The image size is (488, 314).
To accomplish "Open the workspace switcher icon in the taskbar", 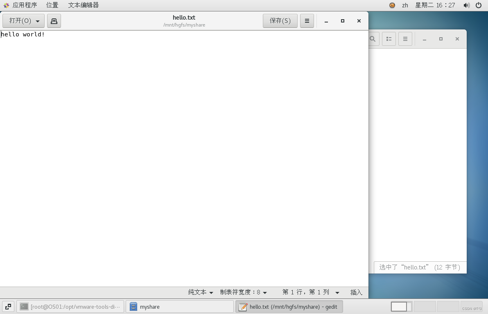I will click(8, 306).
